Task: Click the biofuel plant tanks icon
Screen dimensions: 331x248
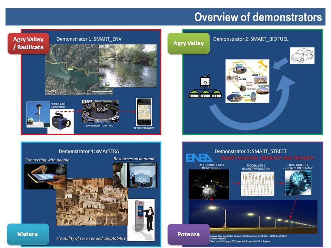Action: coord(205,87)
